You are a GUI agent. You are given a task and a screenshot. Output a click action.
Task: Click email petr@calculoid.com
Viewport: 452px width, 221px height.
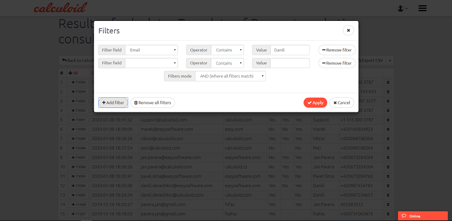[160, 148]
